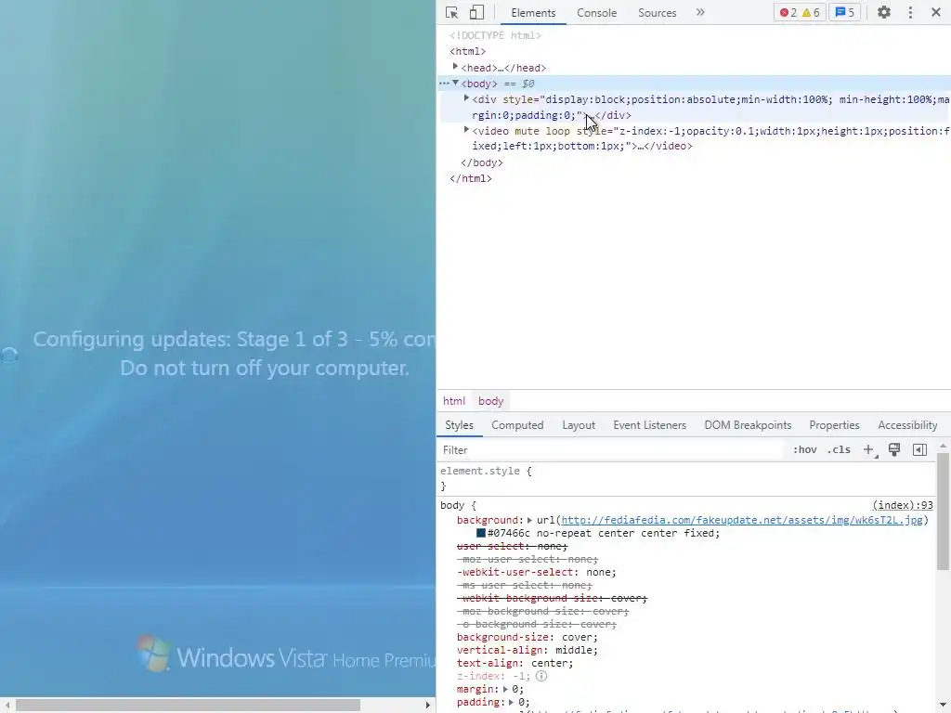Click the spinning busy indicator on the page

(9, 355)
